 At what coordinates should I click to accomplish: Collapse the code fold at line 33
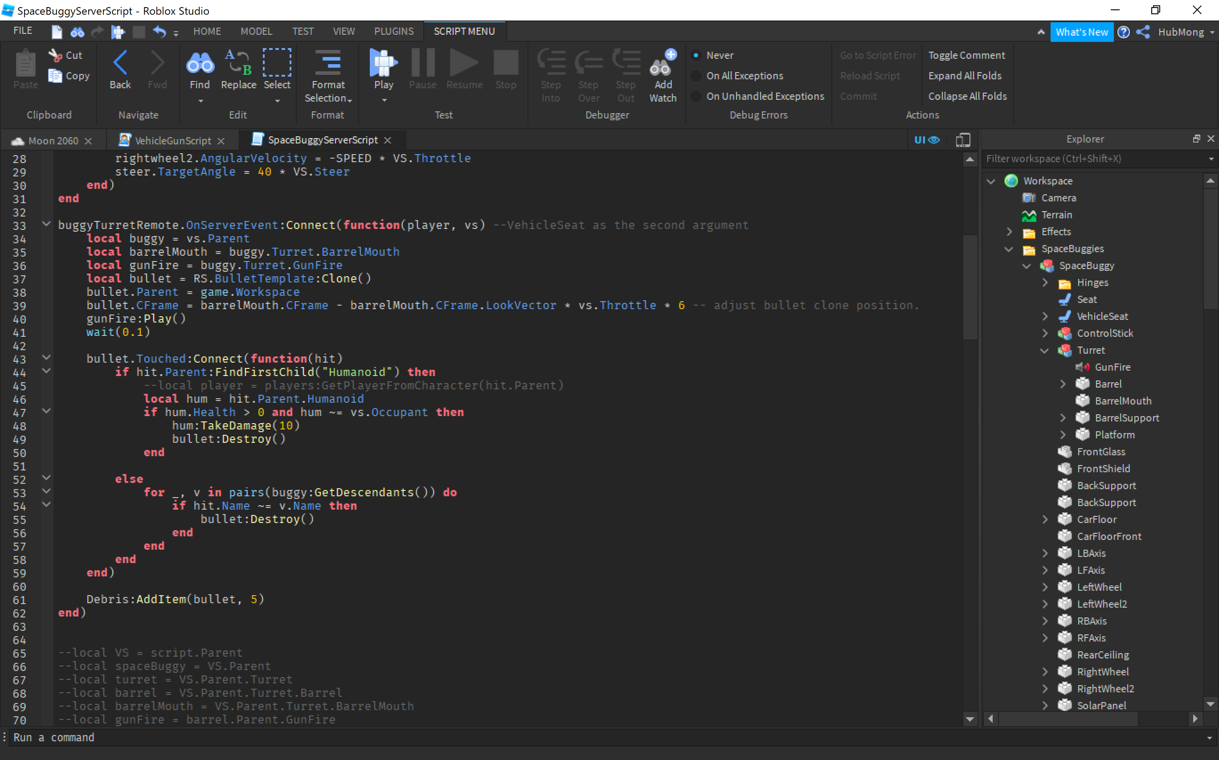click(x=46, y=224)
